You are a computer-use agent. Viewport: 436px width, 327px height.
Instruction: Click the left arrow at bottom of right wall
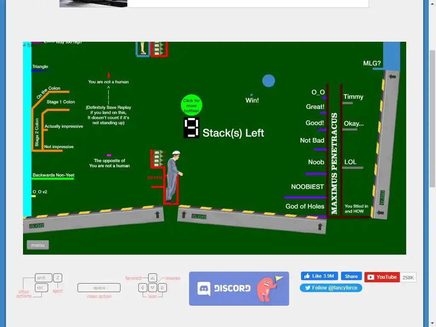[x=380, y=213]
